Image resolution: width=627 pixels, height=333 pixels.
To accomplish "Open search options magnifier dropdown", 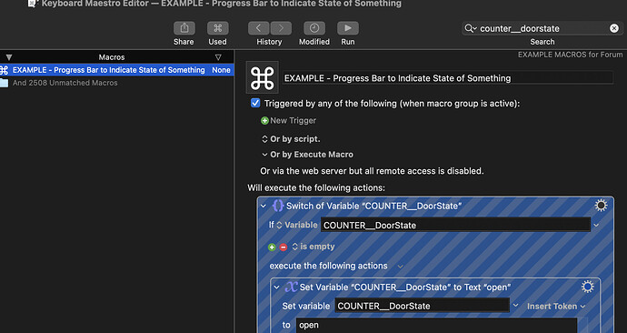I will 471,28.
